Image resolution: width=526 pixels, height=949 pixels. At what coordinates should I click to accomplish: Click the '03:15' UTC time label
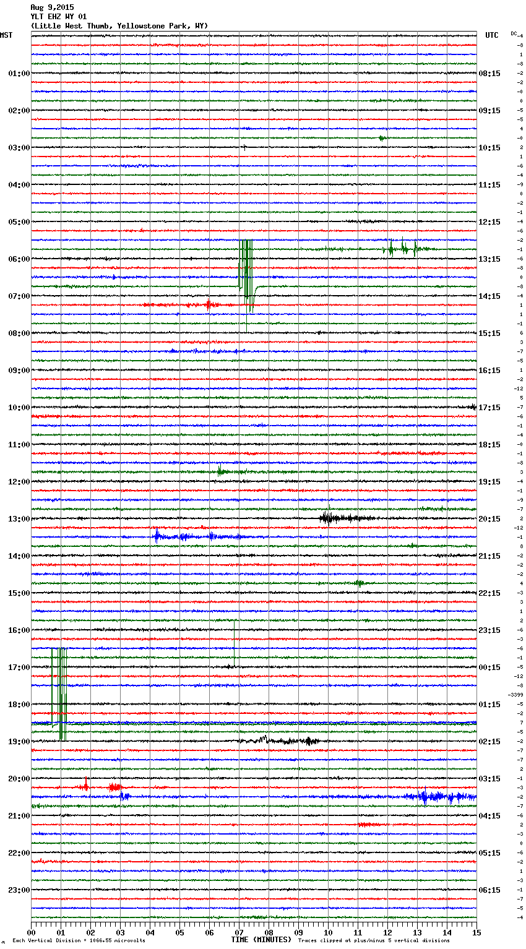[x=489, y=779]
